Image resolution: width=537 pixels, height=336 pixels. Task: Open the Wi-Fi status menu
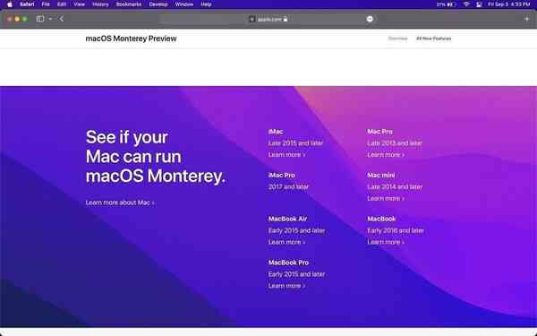[x=466, y=4]
